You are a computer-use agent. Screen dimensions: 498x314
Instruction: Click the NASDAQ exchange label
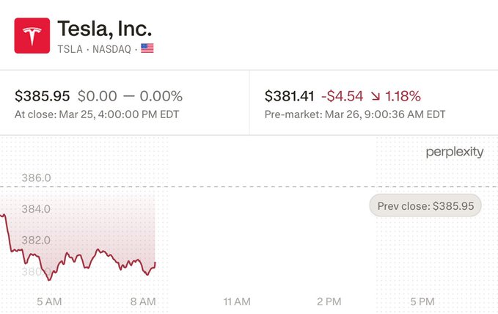click(110, 49)
